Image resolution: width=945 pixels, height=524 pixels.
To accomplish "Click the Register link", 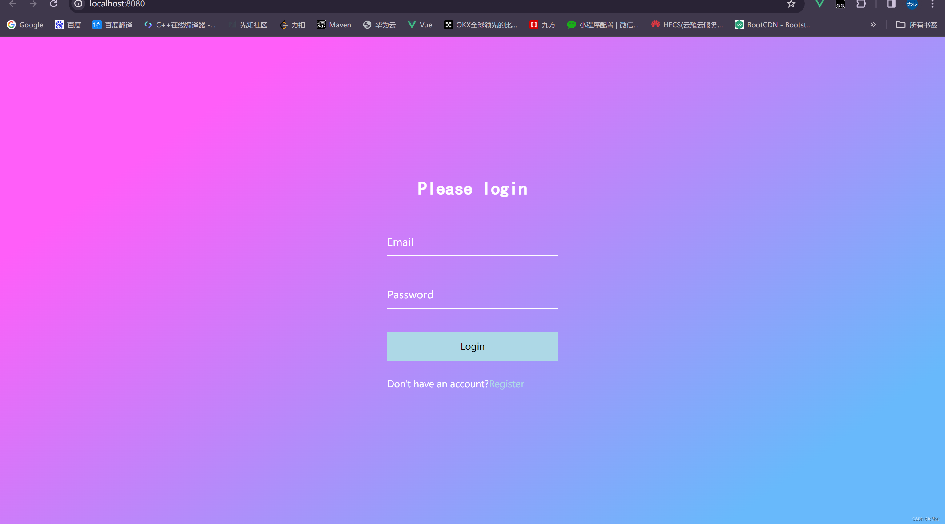I will 506,383.
